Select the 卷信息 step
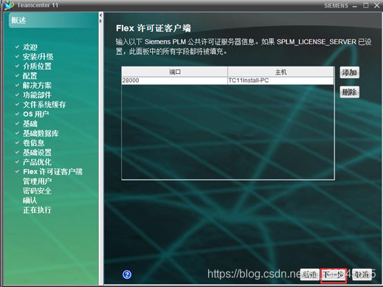 33,143
